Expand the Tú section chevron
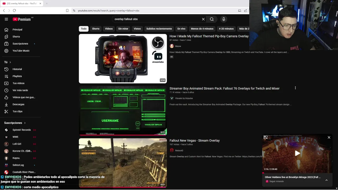The height and width of the screenshot is (190, 338). tap(10, 62)
